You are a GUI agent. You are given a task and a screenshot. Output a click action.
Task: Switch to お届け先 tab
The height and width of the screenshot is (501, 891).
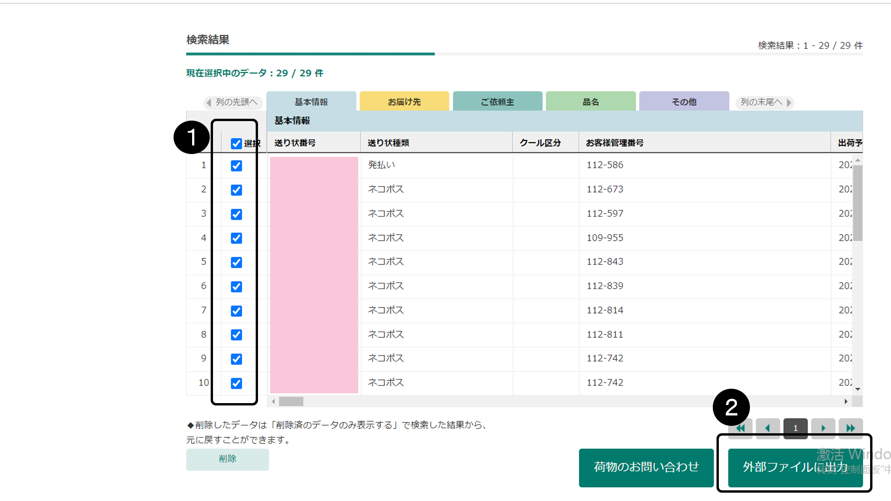pos(404,102)
